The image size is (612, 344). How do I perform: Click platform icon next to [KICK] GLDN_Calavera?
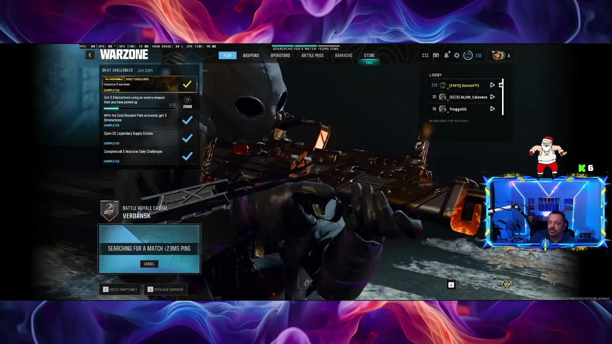click(x=492, y=97)
